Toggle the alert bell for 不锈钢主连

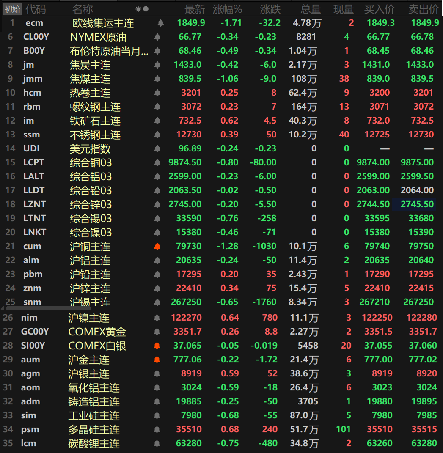[x=157, y=135]
